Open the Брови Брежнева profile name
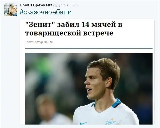Image resolution: width=160 pixels, height=128 pixels. click(36, 5)
